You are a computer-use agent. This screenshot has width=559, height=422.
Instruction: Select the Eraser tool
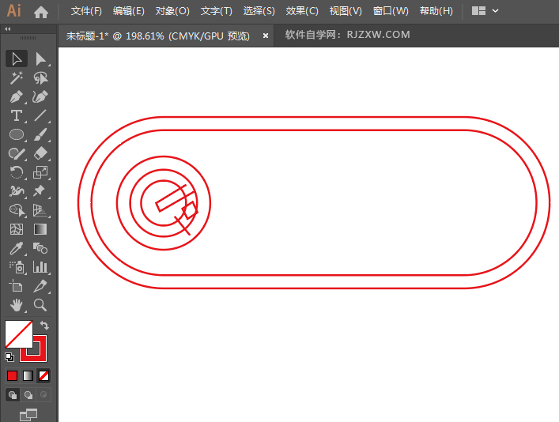point(40,153)
